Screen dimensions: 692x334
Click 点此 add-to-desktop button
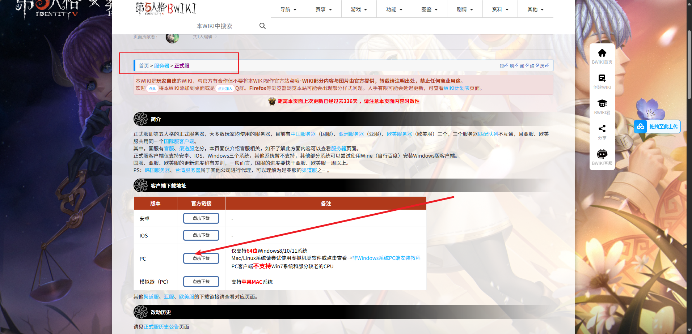pos(152,89)
